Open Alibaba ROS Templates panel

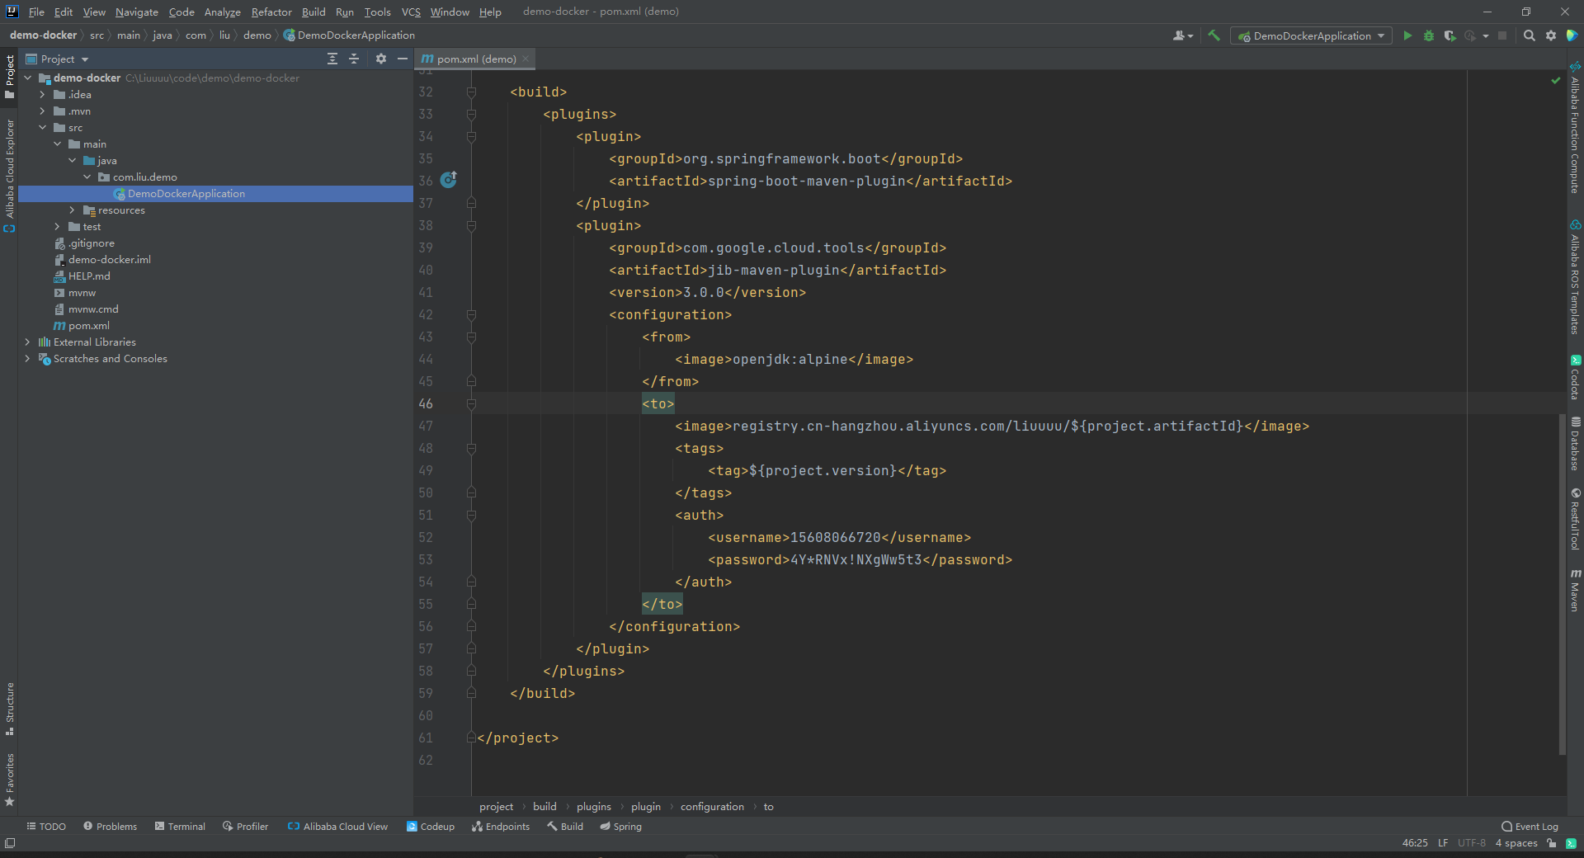click(1575, 276)
